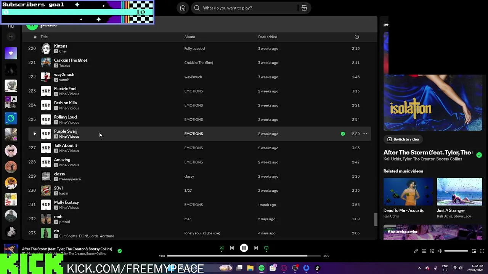Open the blue circle playlist tile in sidebar
Screen dimensions: 488x274
pos(11,118)
